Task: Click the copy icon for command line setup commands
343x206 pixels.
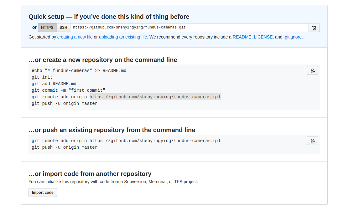Action: click(x=312, y=70)
